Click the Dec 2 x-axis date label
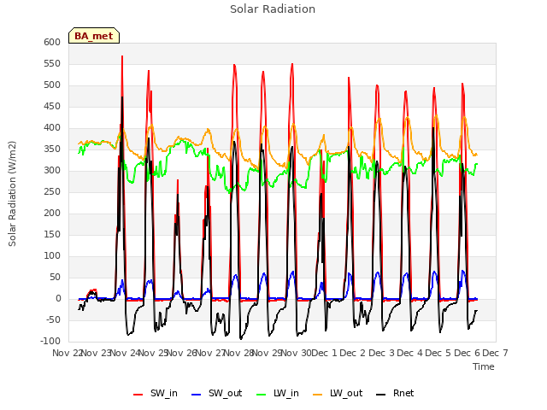The image size is (547, 410). (353, 353)
